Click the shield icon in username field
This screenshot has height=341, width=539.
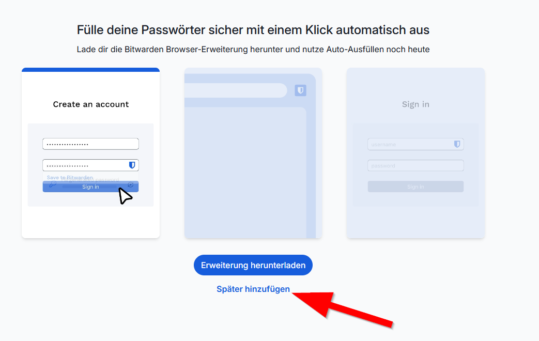click(457, 144)
